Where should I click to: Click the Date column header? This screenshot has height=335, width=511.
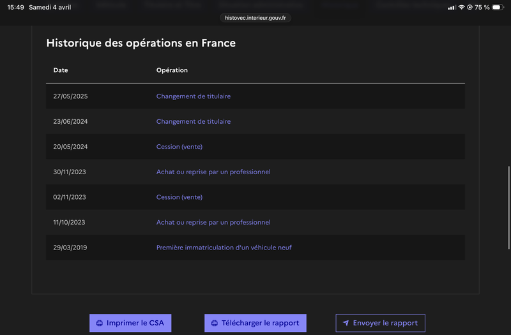pos(61,70)
